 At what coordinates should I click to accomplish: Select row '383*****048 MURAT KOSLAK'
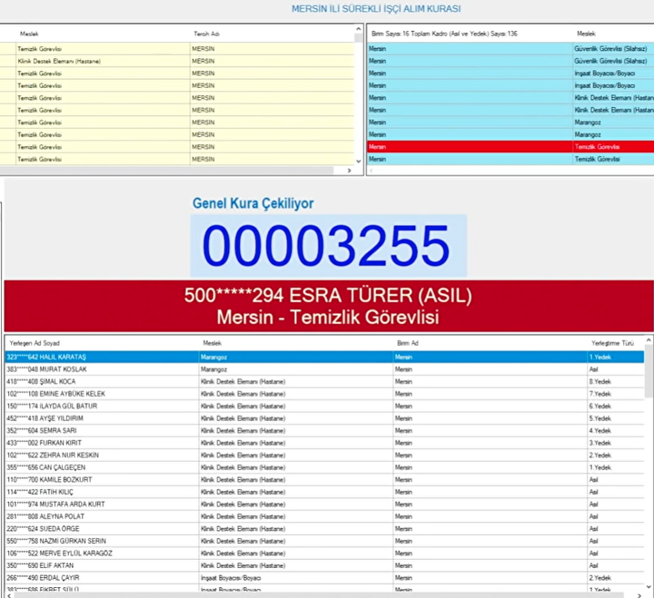(324, 369)
